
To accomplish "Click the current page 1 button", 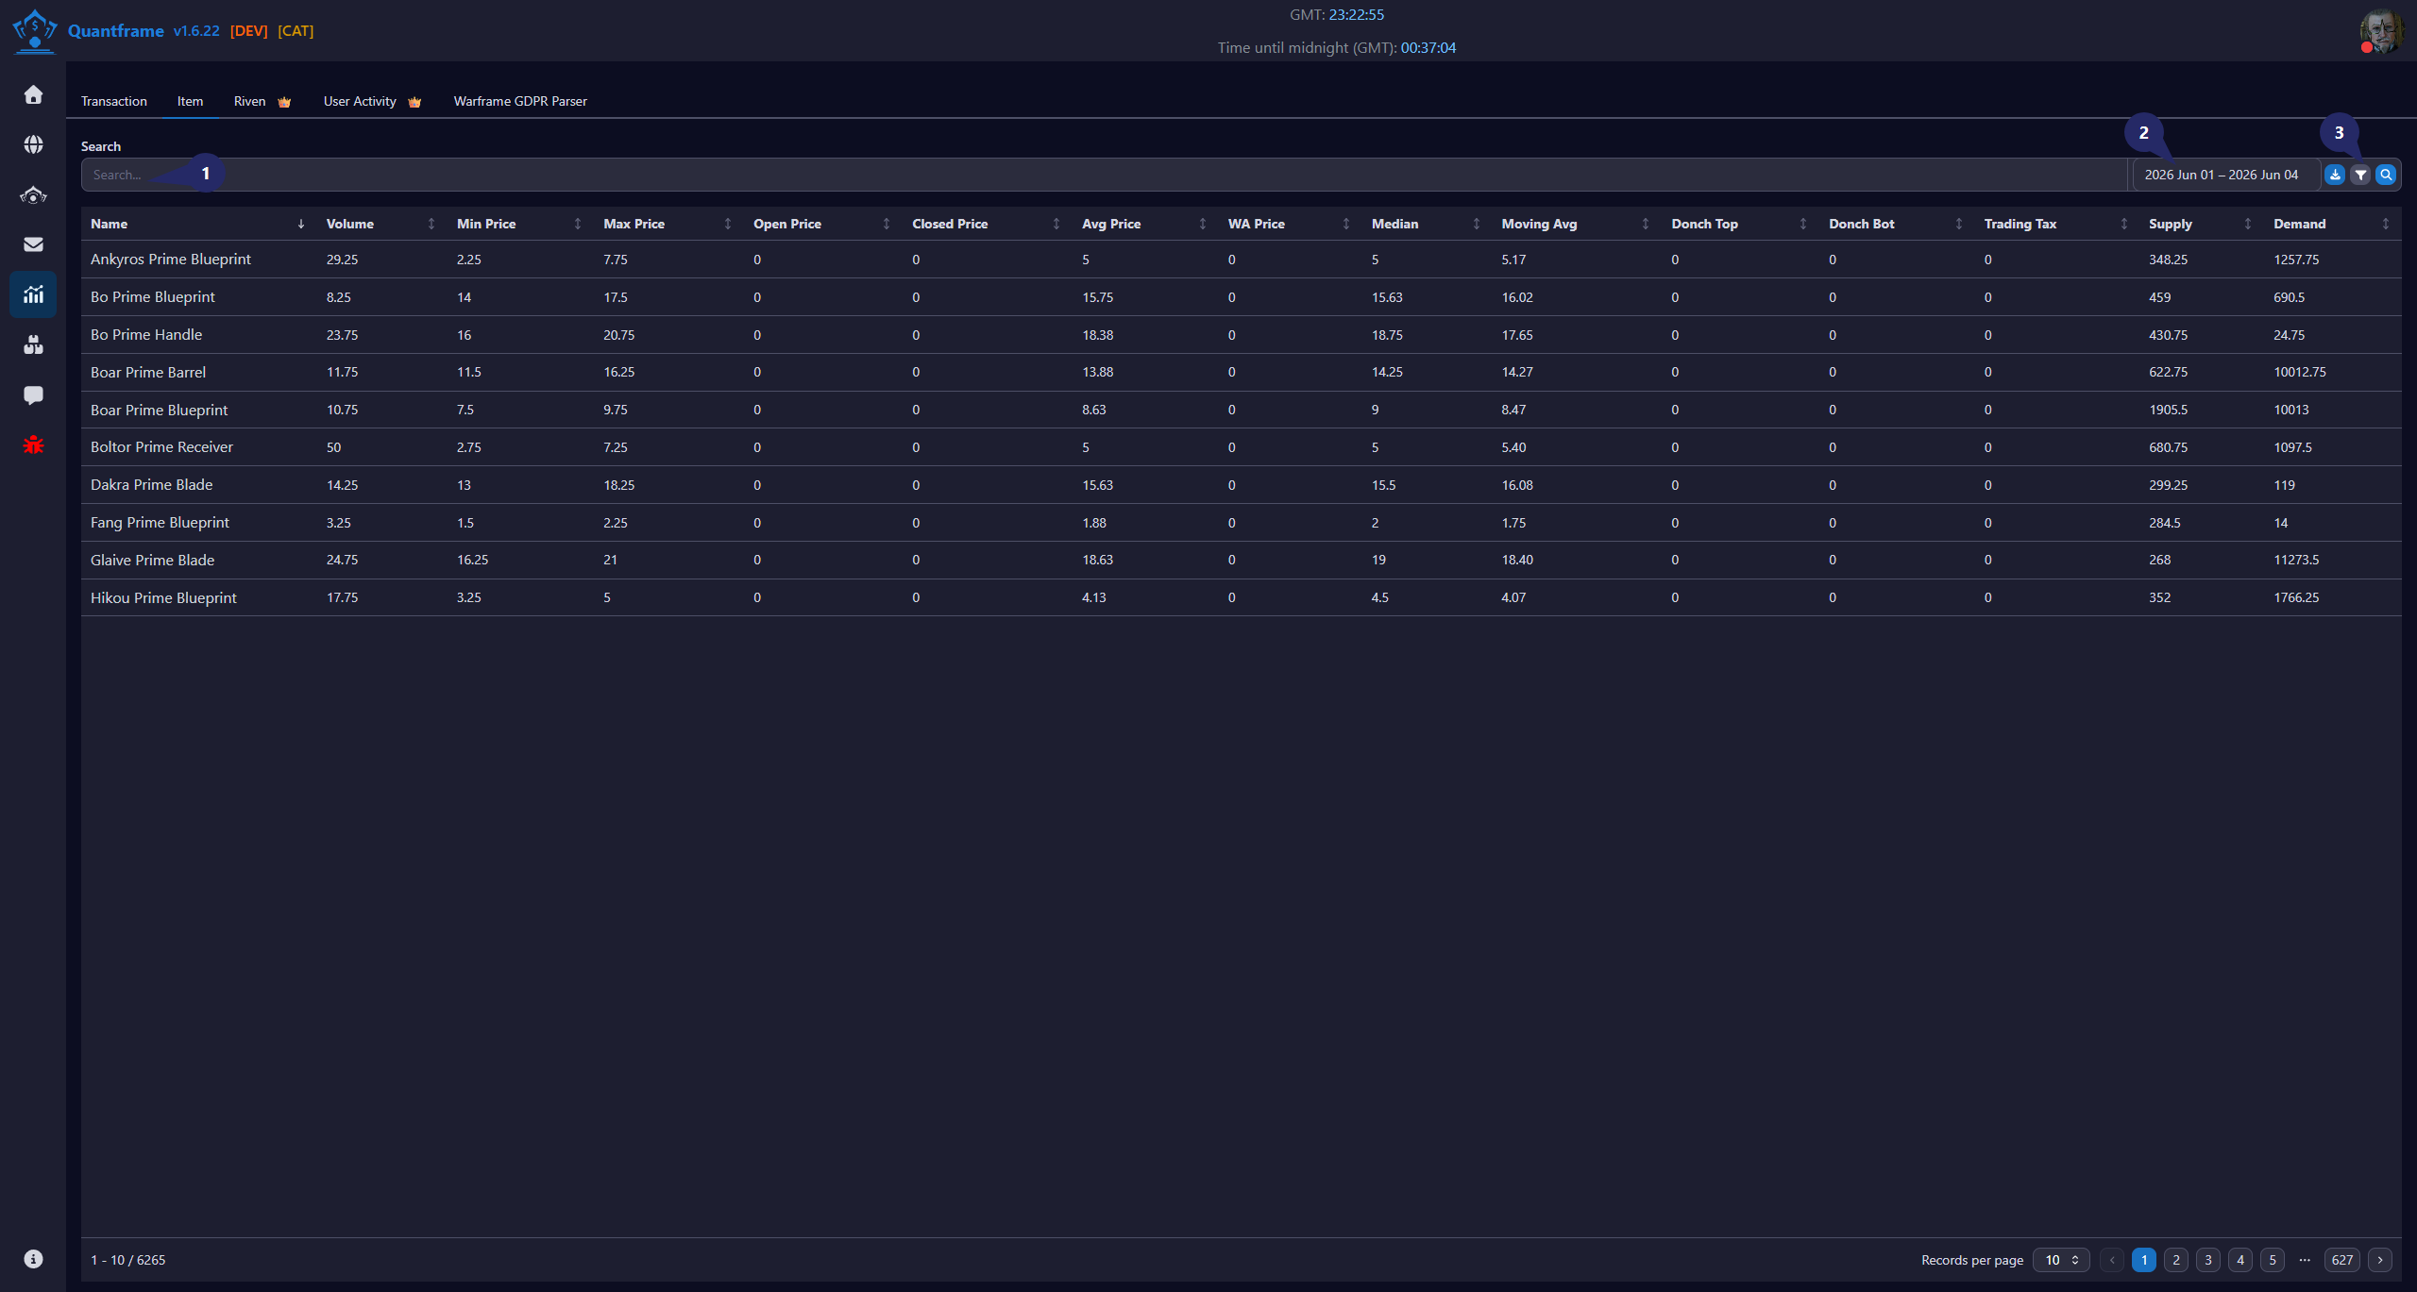I will point(2144,1260).
